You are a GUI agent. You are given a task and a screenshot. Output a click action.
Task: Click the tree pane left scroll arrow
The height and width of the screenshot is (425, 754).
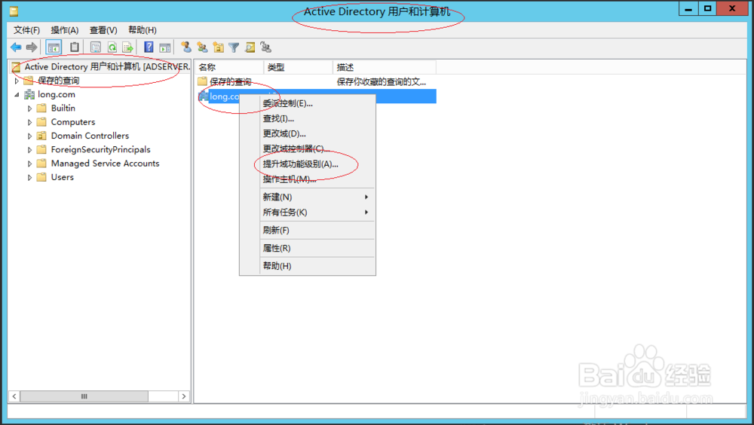(14, 396)
